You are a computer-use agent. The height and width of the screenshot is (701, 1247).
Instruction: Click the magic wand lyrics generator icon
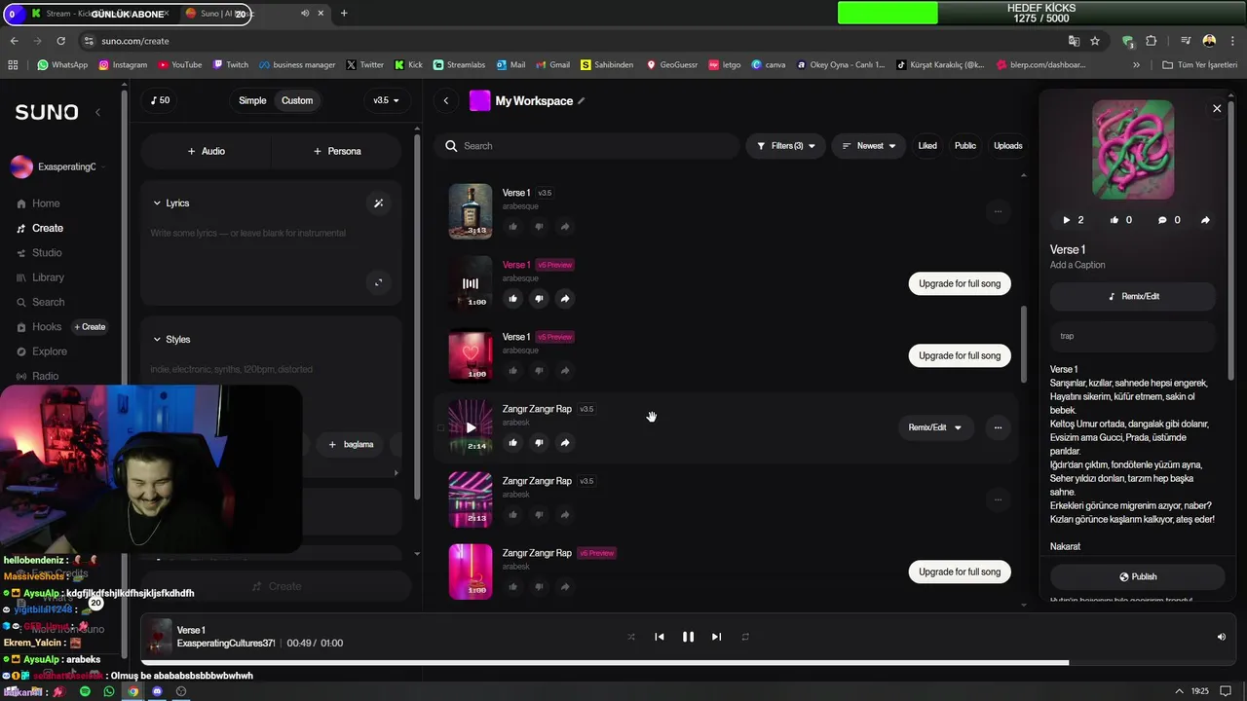click(x=378, y=203)
